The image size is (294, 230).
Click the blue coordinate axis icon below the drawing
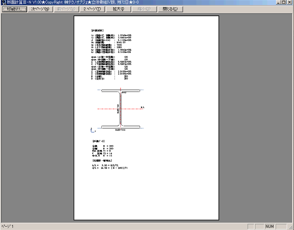(x=92, y=130)
